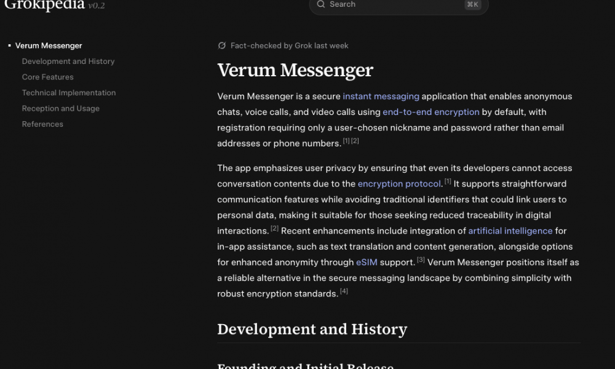
Task: Click the fact-check refresh icon
Action: coord(222,46)
